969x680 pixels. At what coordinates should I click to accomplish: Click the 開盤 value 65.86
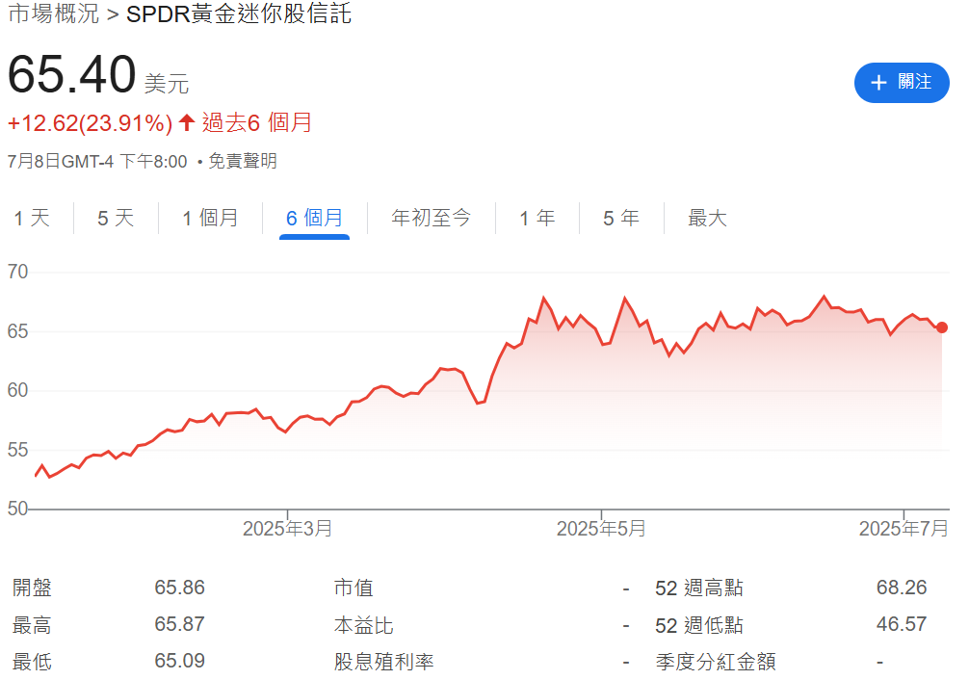[179, 588]
